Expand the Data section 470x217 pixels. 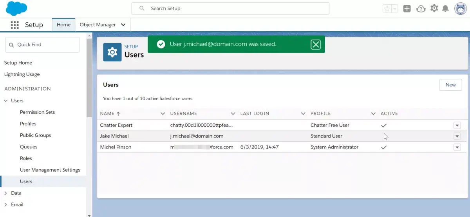(6, 193)
